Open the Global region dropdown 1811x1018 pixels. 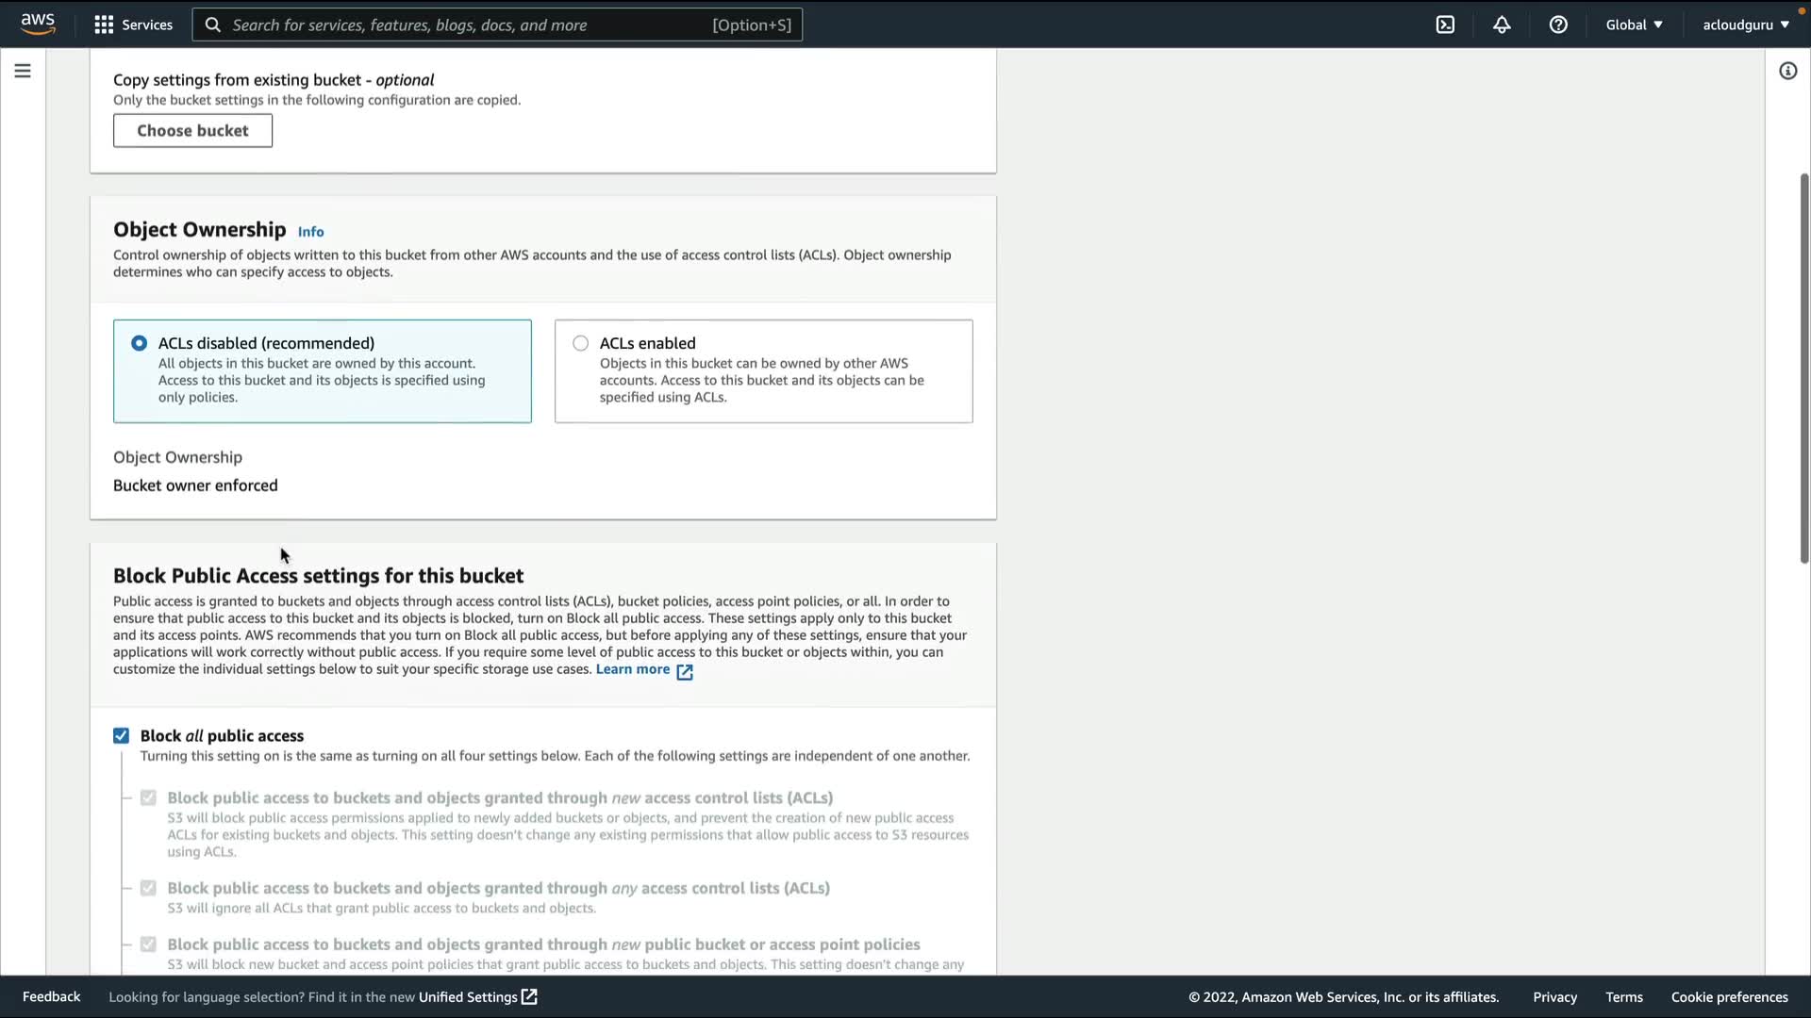tap(1634, 25)
